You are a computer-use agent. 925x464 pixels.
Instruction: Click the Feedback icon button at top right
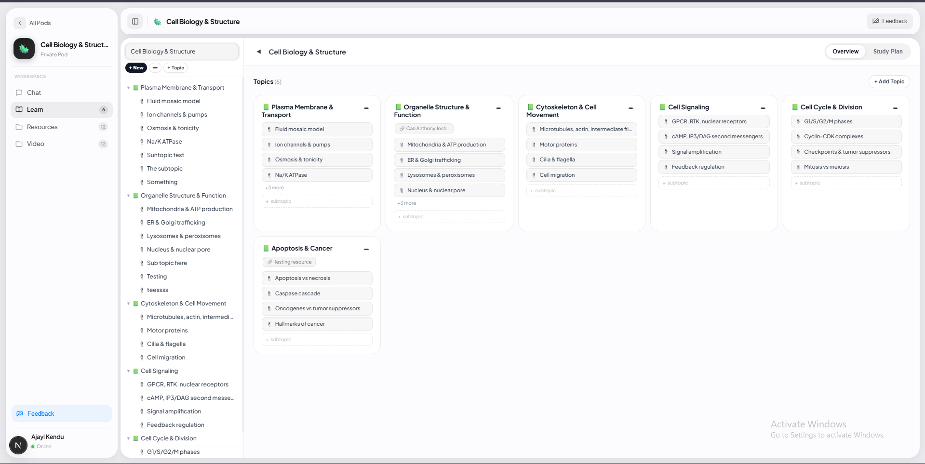coord(889,21)
